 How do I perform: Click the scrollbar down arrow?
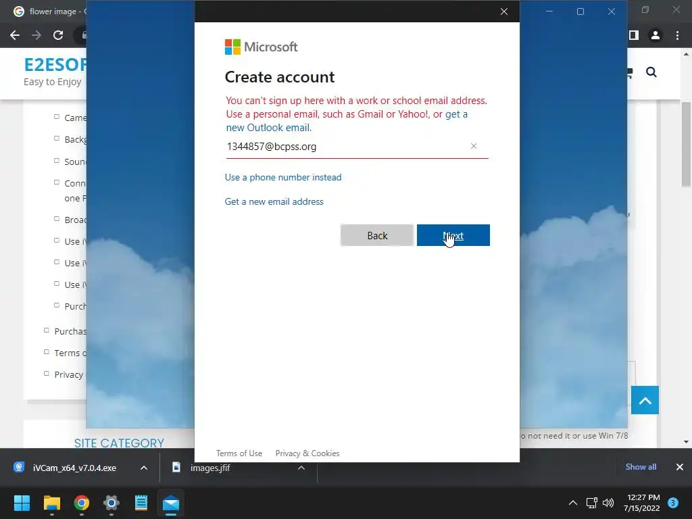coord(686,441)
